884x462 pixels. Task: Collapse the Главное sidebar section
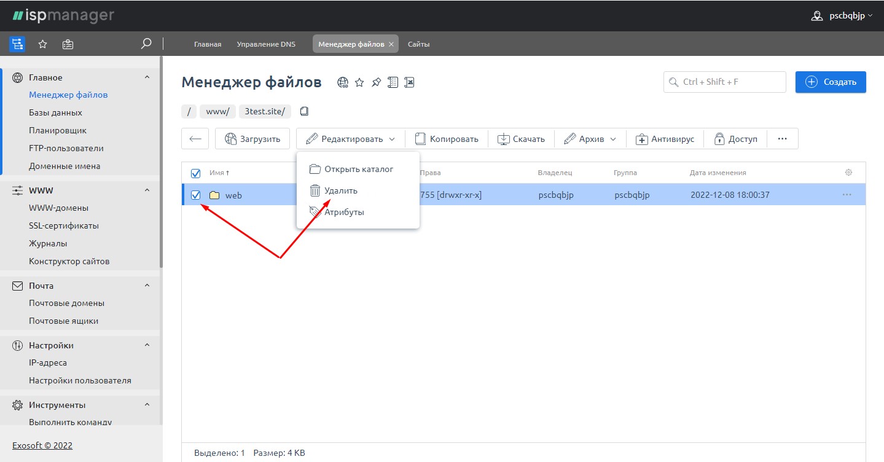point(147,77)
